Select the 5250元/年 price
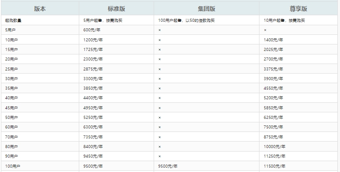The height and width of the screenshot is (172, 340). click(x=93, y=117)
